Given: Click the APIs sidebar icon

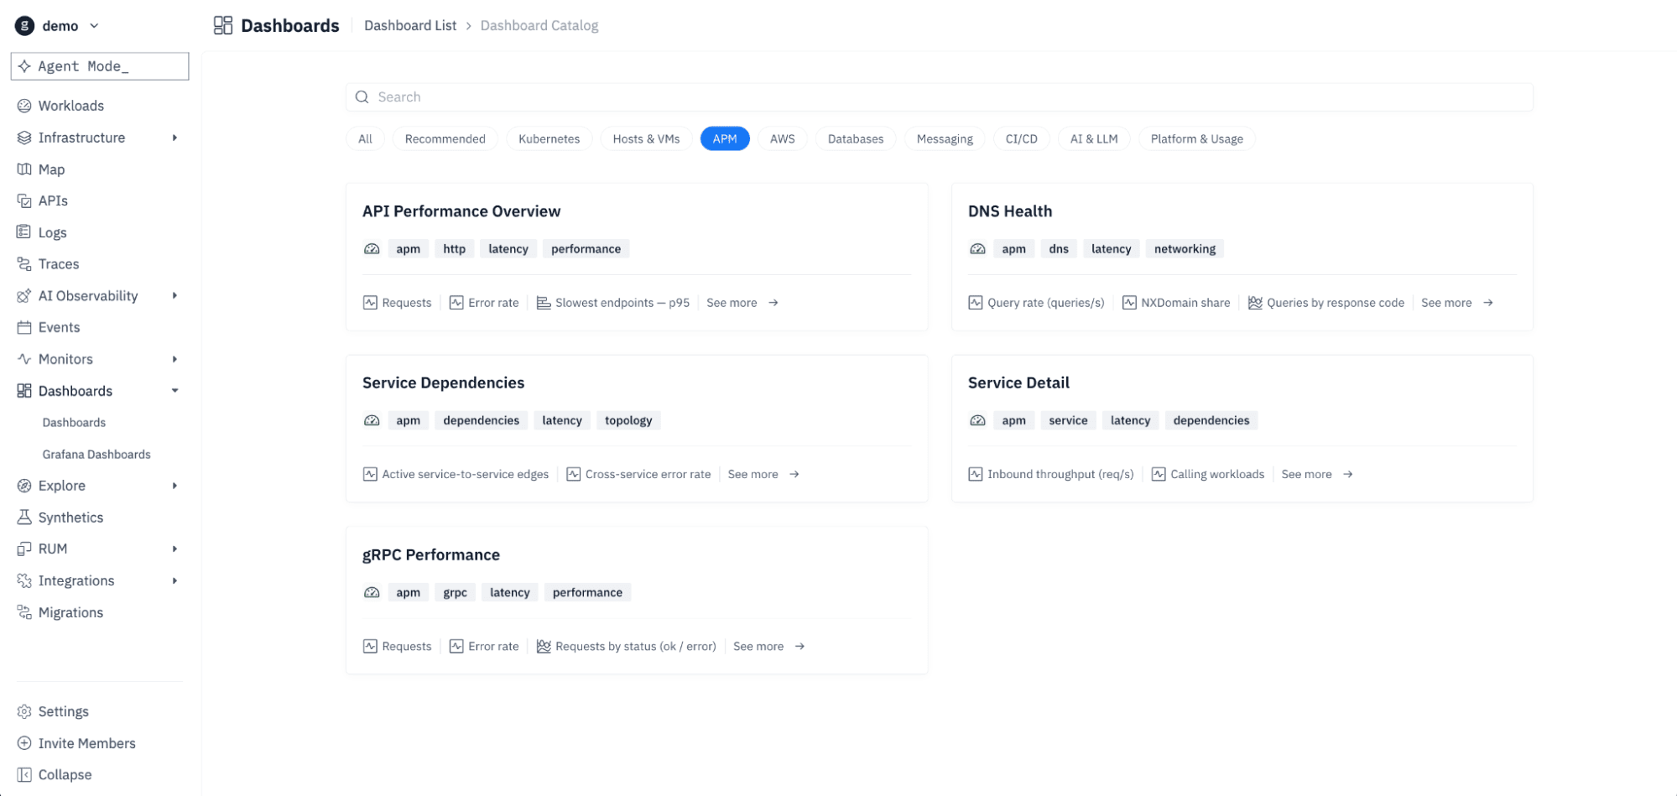Looking at the screenshot, I should pos(24,200).
